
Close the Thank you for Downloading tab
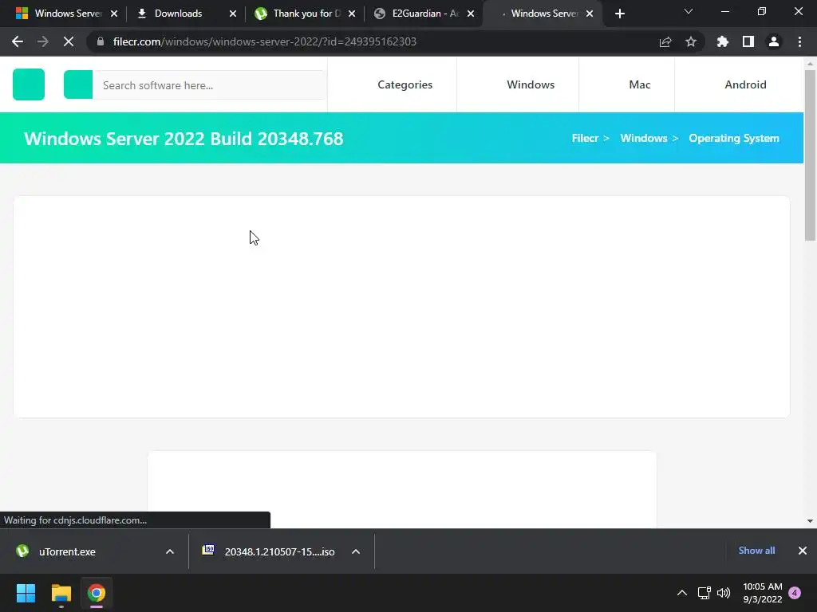(352, 14)
